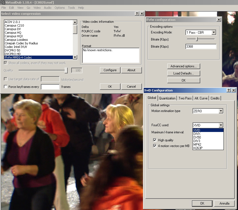Select the Global tab
This screenshot has height=210, width=238.
[152, 98]
